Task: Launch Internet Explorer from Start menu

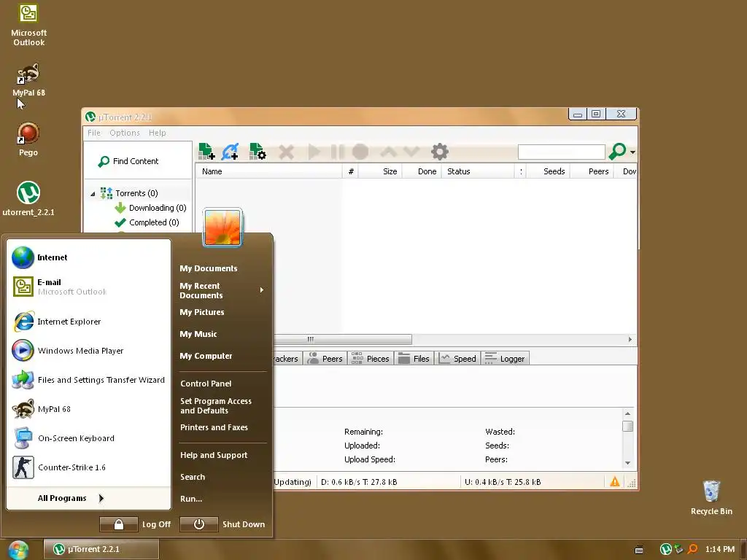Action: pos(88,322)
